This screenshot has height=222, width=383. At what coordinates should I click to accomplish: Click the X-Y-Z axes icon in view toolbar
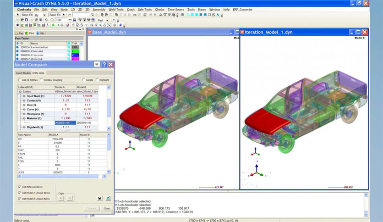[48, 25]
